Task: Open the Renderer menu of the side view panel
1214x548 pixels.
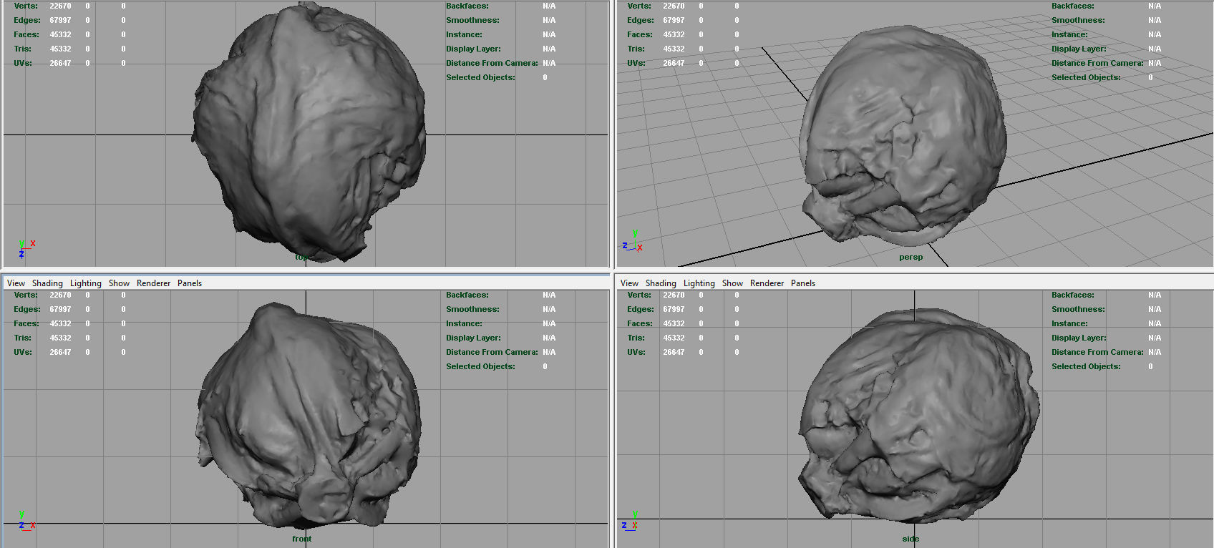Action: tap(767, 283)
